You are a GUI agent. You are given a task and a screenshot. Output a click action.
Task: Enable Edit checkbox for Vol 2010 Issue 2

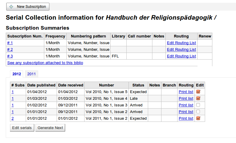tap(198, 112)
